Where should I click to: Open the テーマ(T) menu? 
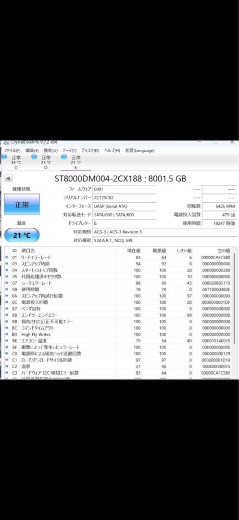click(70, 151)
